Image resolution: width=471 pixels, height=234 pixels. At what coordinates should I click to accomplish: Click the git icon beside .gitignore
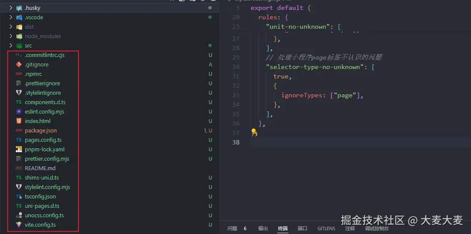pyautogui.click(x=19, y=65)
